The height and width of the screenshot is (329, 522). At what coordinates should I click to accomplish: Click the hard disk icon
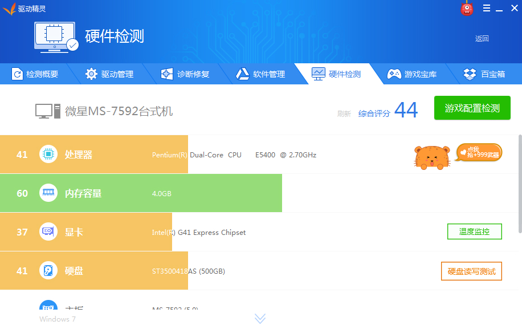point(48,271)
